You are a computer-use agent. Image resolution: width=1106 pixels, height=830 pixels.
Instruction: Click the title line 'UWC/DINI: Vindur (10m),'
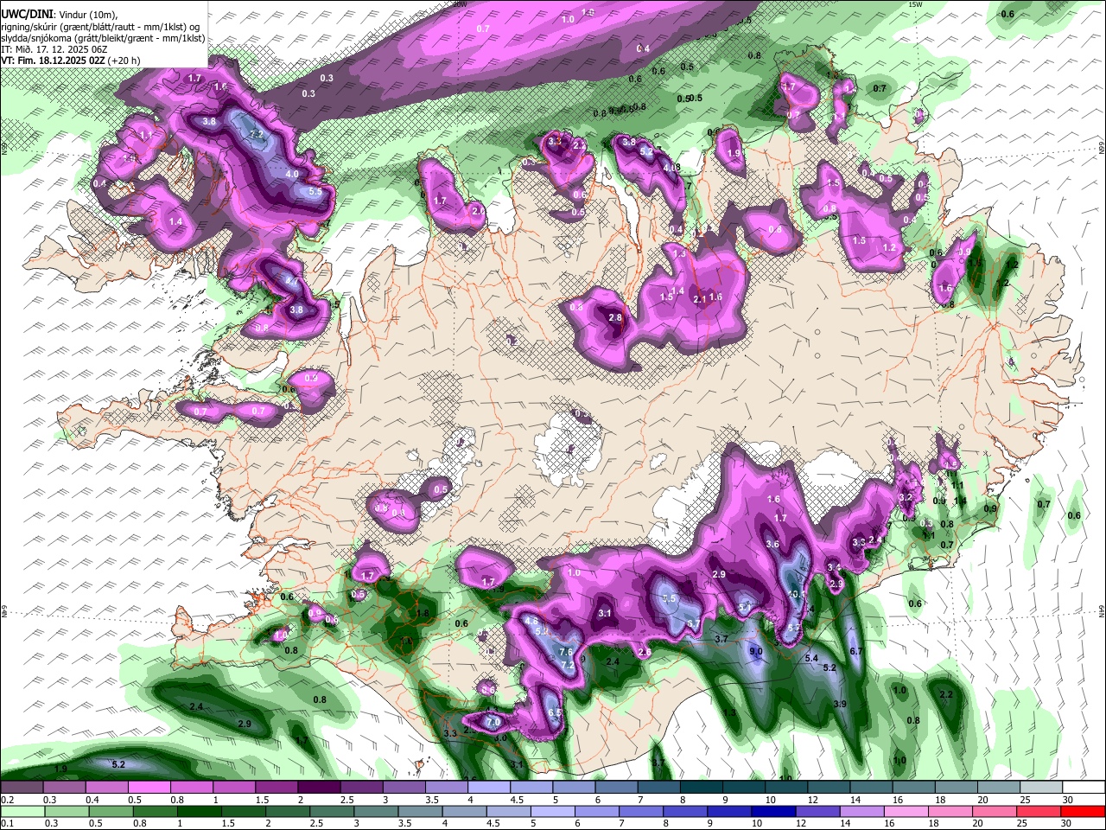point(60,14)
